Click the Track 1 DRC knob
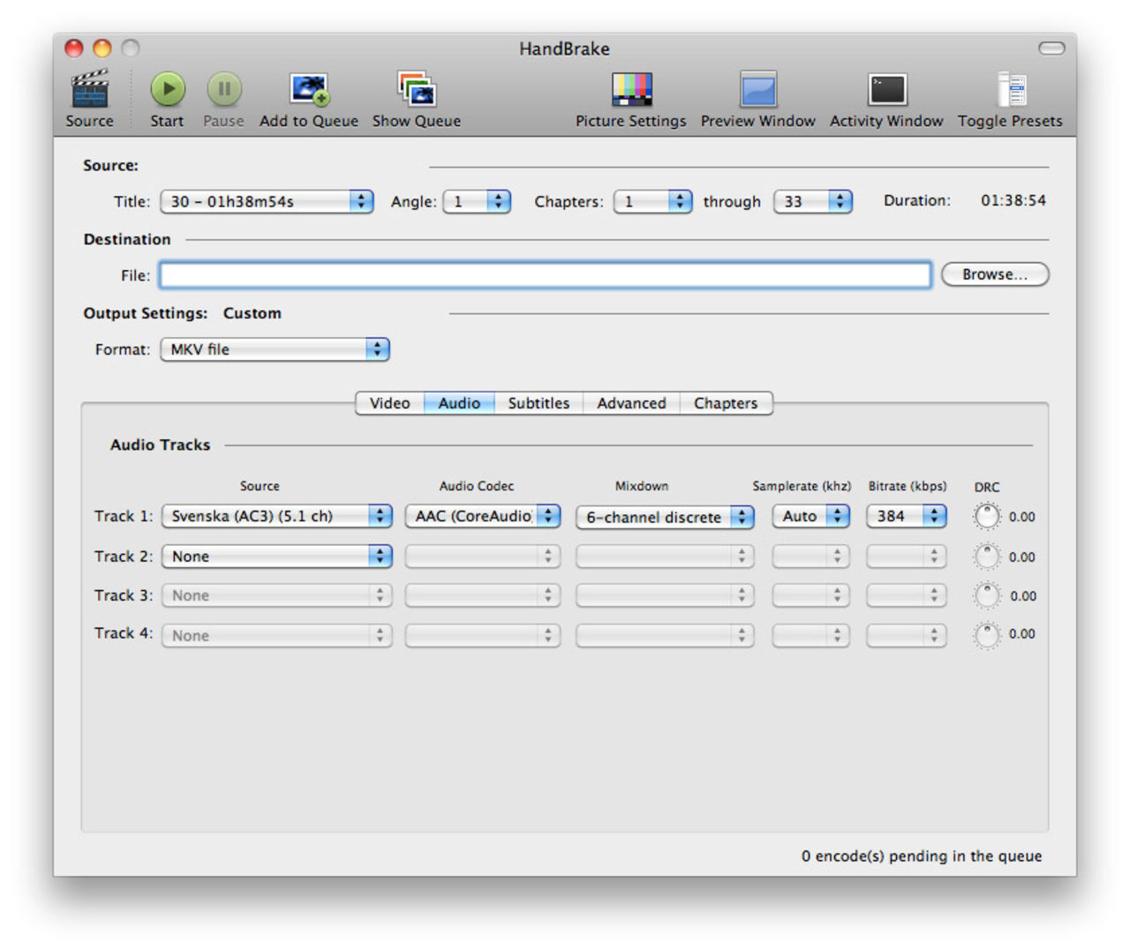Viewport: 1130px width, 950px height. pyautogui.click(x=986, y=516)
